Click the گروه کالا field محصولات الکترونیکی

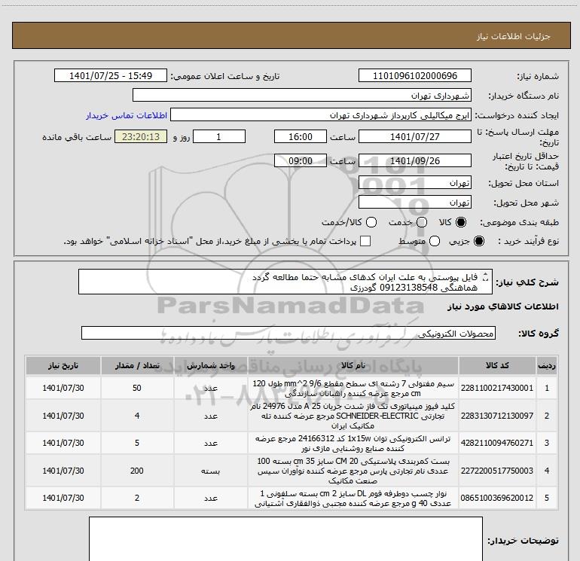(288, 333)
